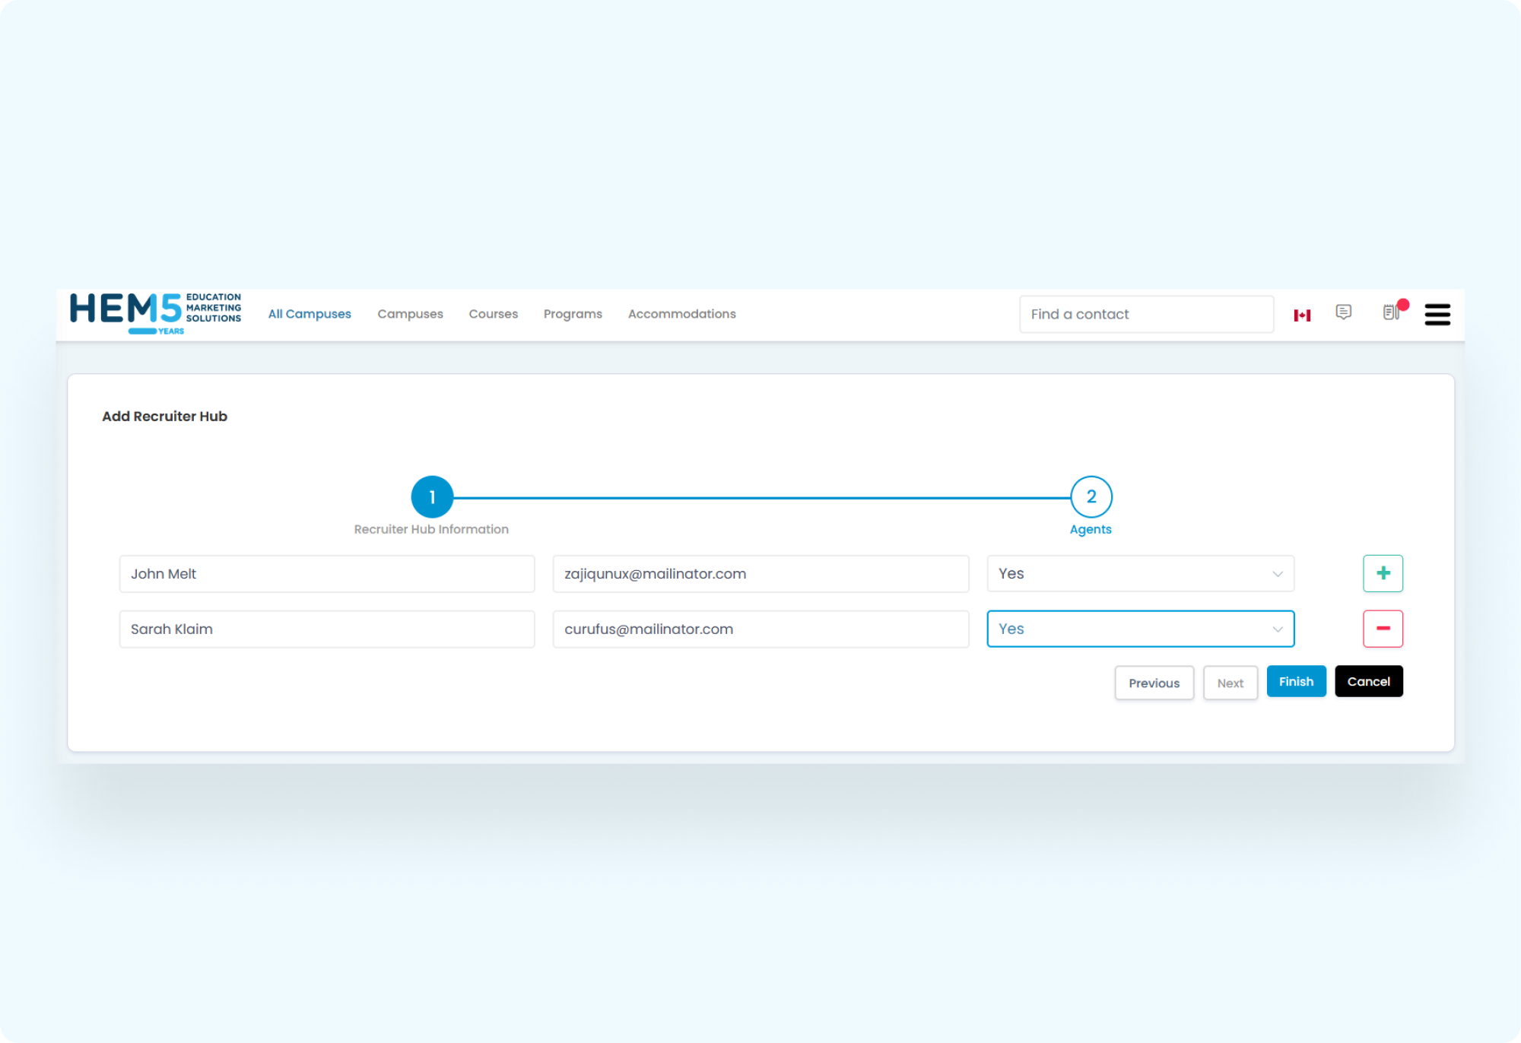Open the notifications icon with red dot
Image resolution: width=1521 pixels, height=1043 pixels.
pos(1392,312)
